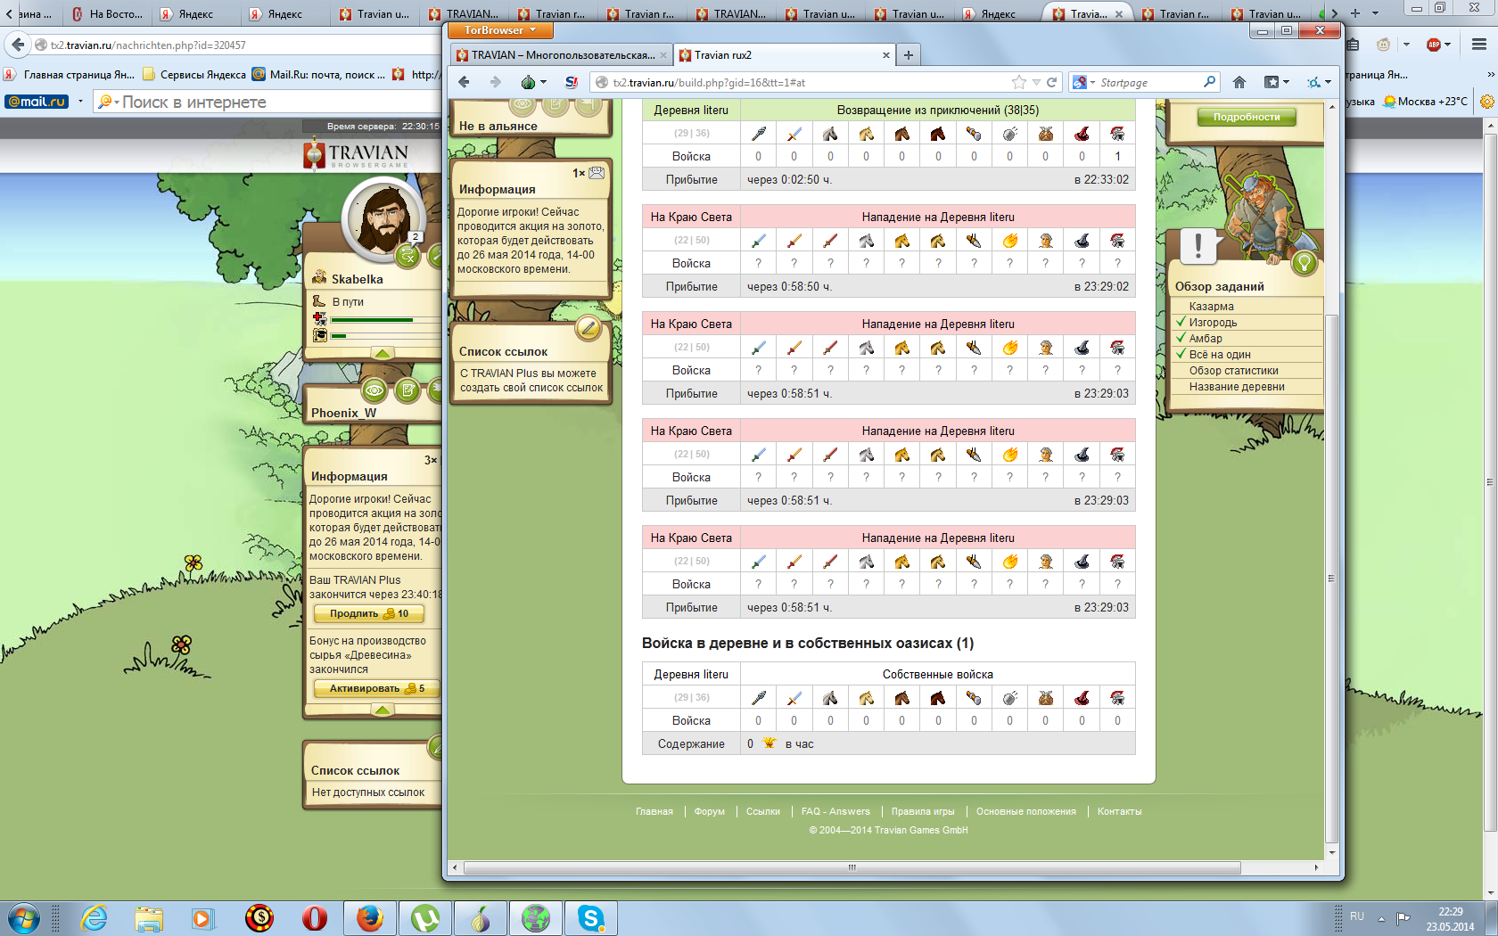Open the 'Казарма' quest entry

coord(1211,307)
